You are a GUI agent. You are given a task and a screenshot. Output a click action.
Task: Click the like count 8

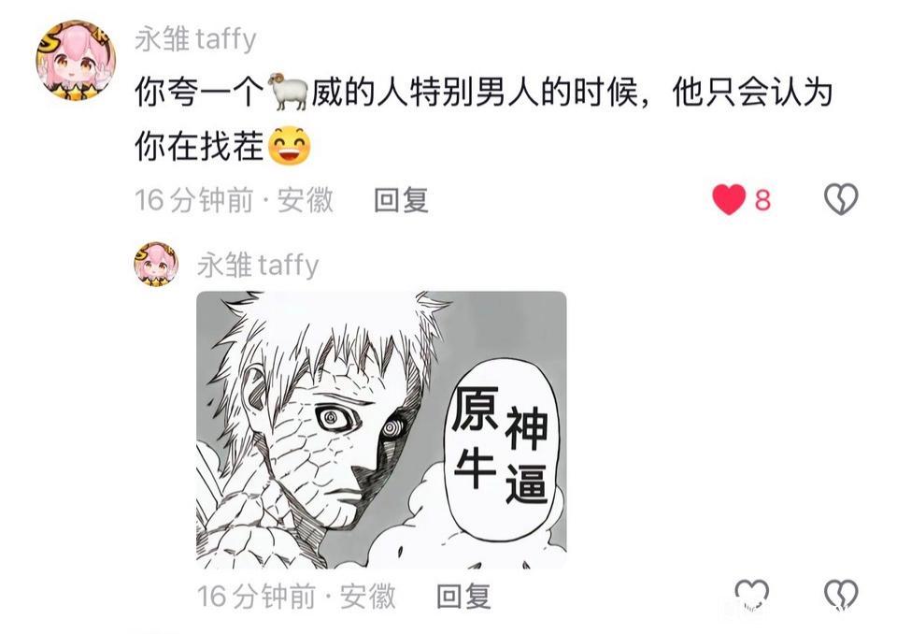[x=762, y=200]
